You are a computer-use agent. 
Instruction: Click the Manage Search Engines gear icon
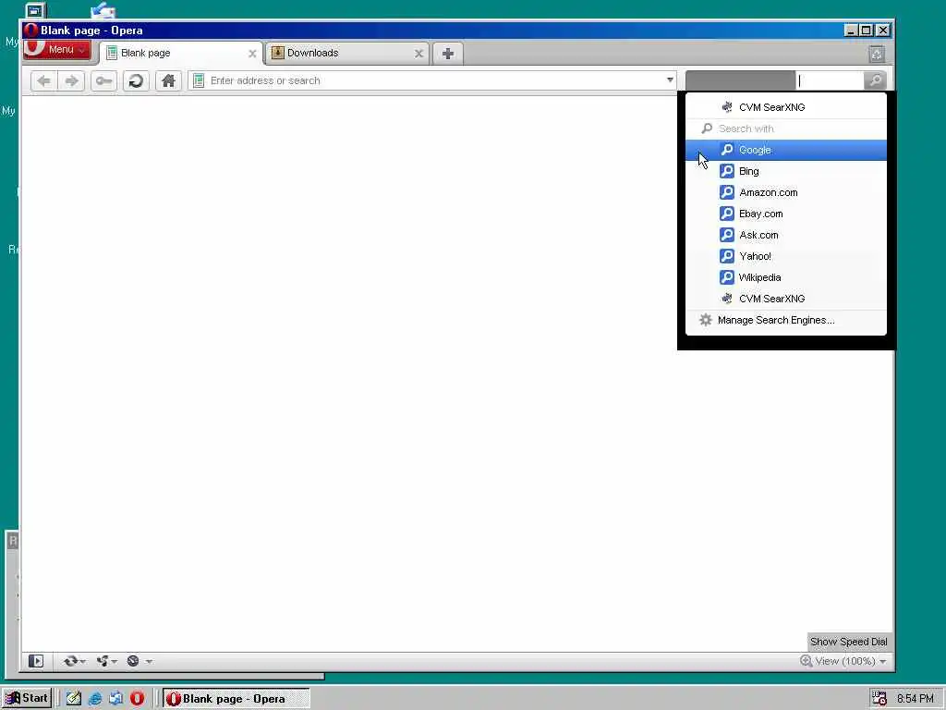pos(705,320)
